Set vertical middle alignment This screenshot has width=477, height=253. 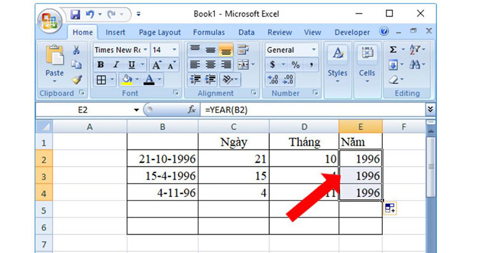pyautogui.click(x=211, y=49)
